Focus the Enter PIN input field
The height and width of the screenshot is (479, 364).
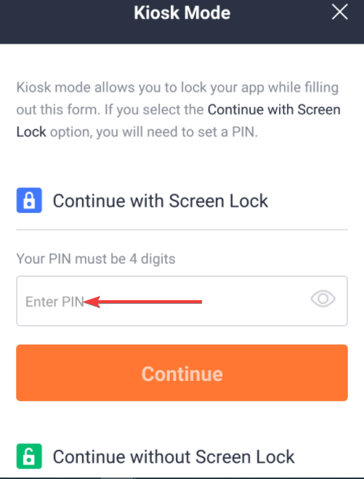point(182,301)
